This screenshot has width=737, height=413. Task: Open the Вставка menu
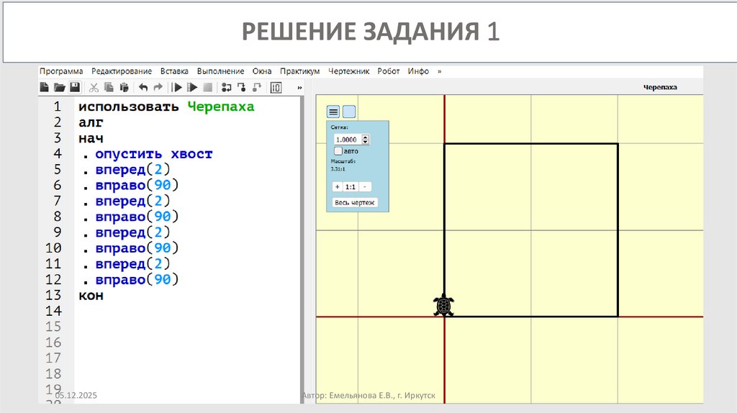(x=174, y=71)
